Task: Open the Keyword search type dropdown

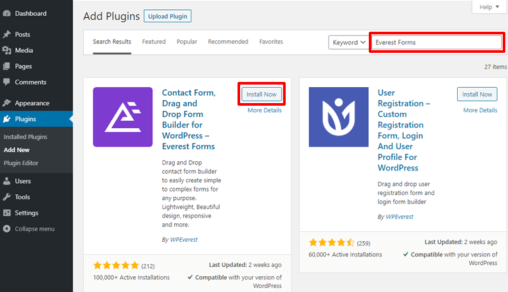Action: tap(348, 42)
